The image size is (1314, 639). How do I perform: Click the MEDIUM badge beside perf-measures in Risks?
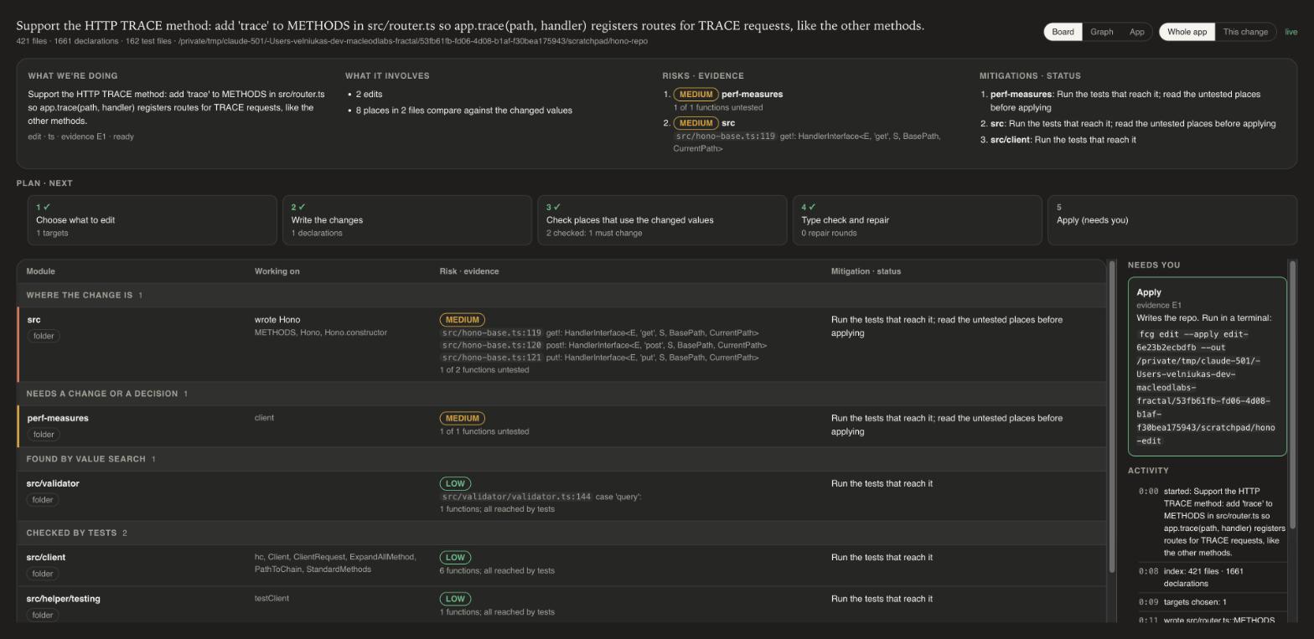click(696, 95)
